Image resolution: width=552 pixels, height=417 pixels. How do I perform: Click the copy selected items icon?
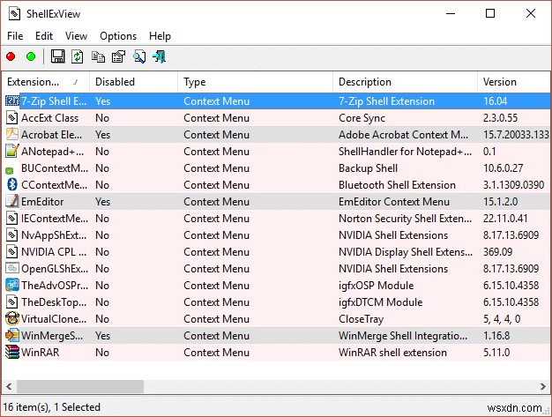click(x=98, y=56)
